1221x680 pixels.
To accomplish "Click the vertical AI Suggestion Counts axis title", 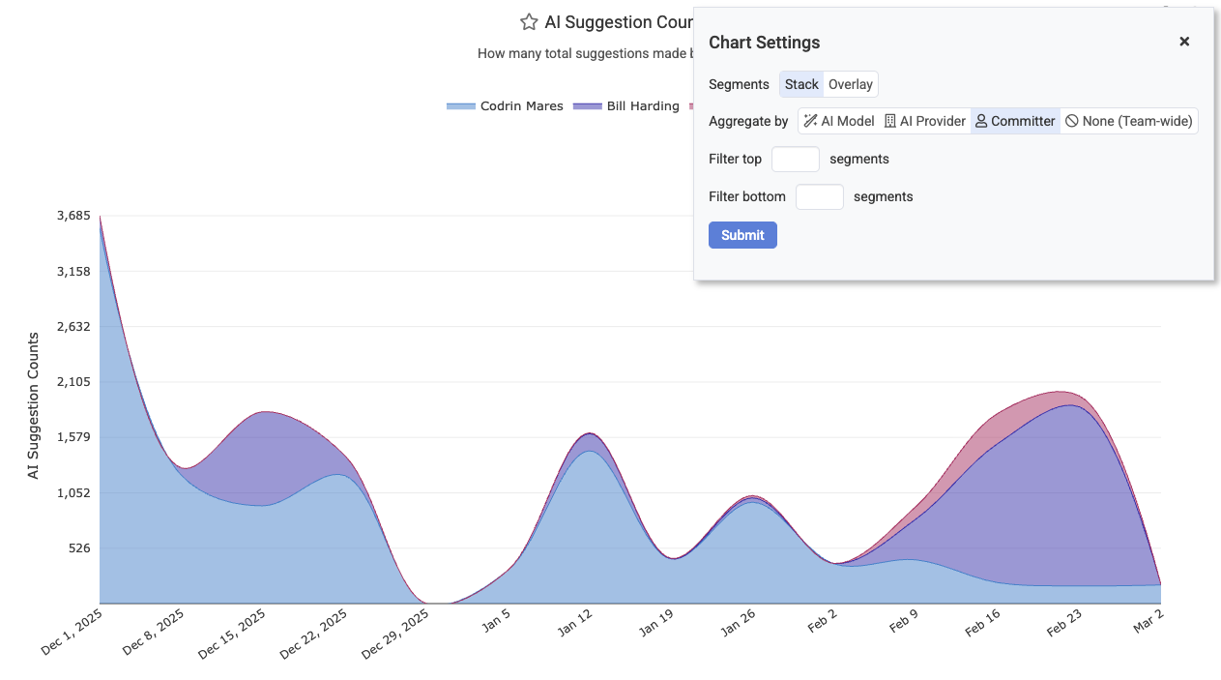I will tap(34, 405).
